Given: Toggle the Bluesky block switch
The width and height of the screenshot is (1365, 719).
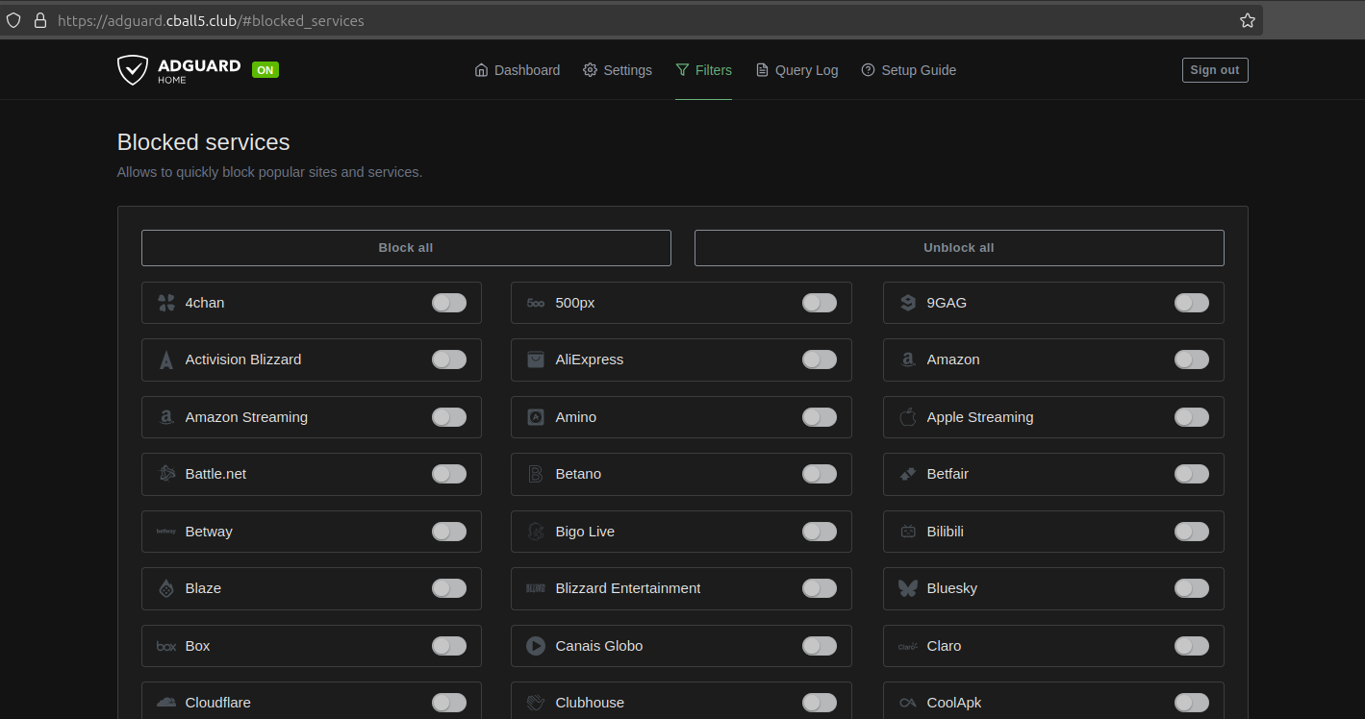Looking at the screenshot, I should click(x=1192, y=588).
